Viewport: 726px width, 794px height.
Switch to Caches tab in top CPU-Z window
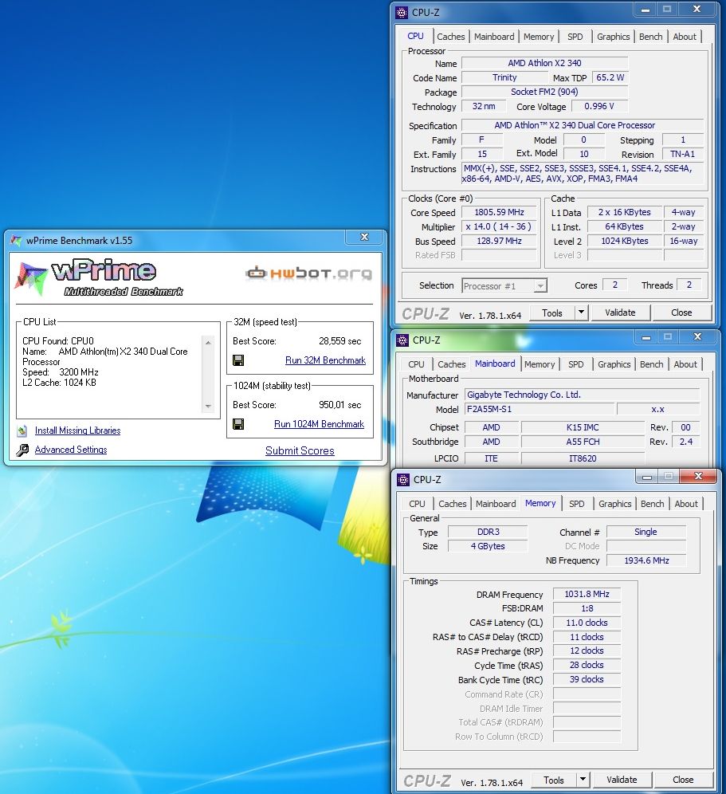450,37
